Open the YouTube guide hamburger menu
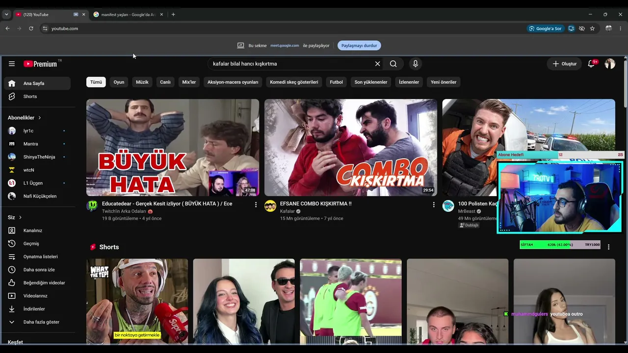Screen dimensions: 628x353 click(x=12, y=64)
